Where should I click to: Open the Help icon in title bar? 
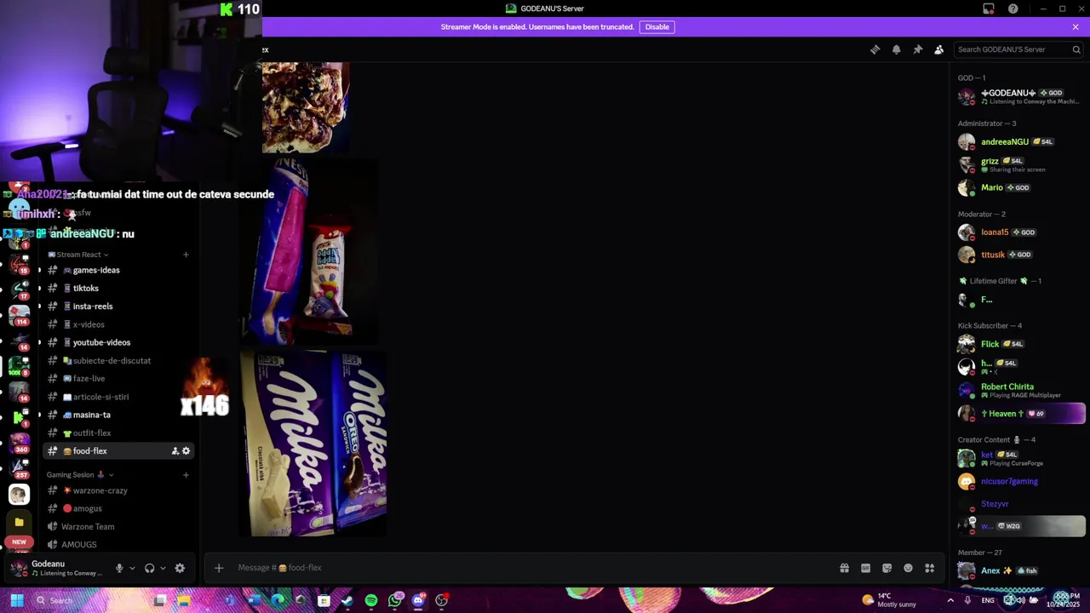point(1013,9)
